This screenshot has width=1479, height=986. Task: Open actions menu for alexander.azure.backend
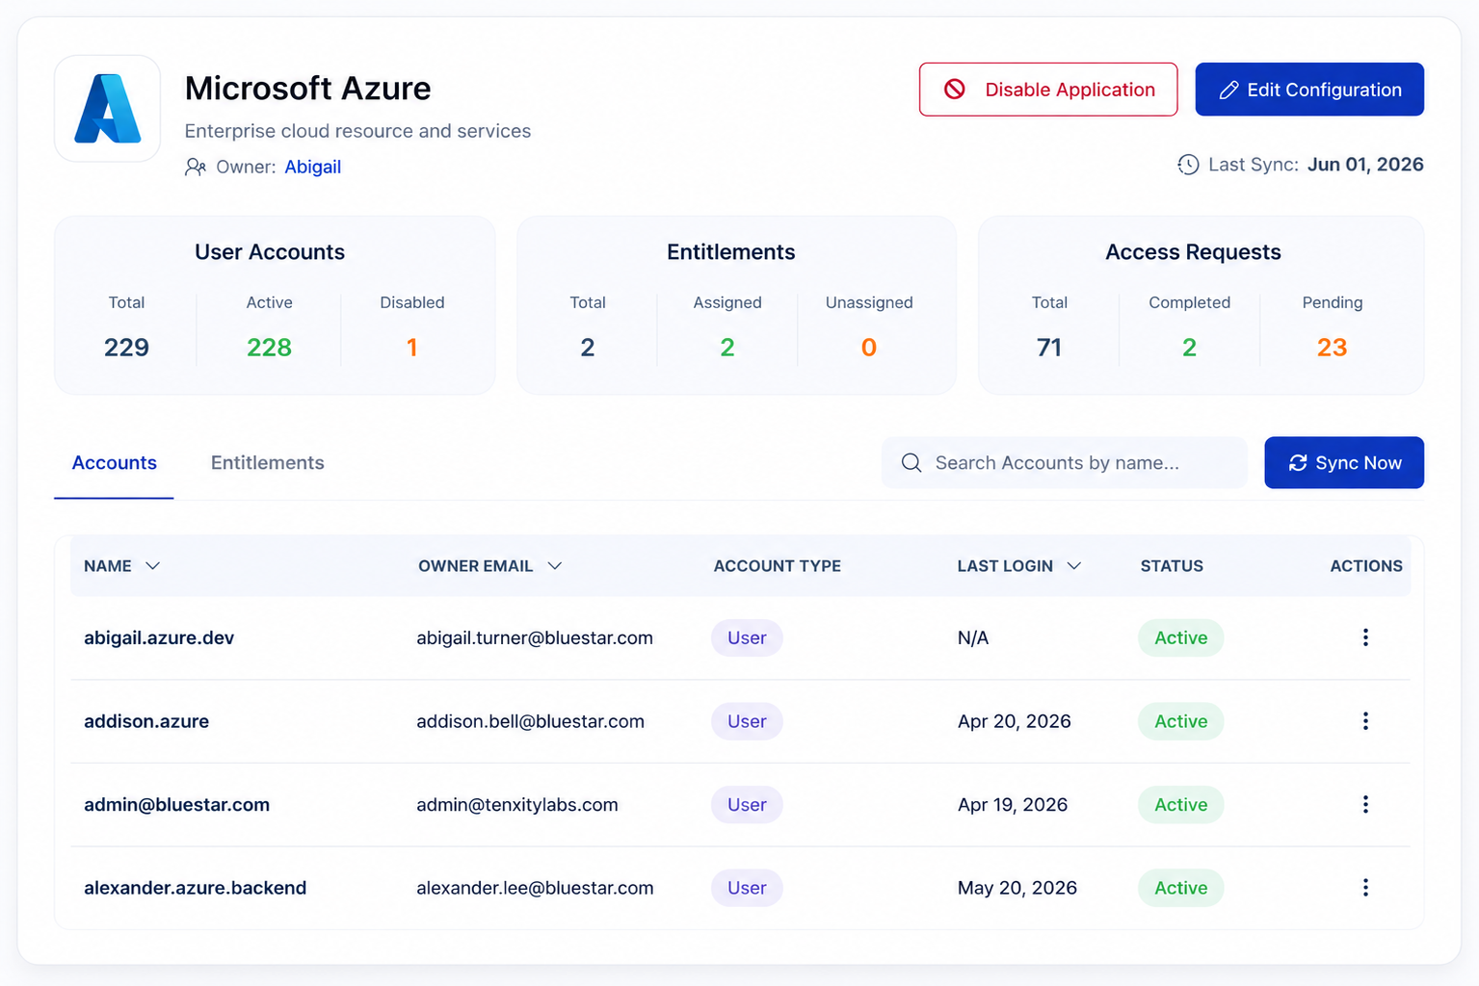coord(1365,888)
